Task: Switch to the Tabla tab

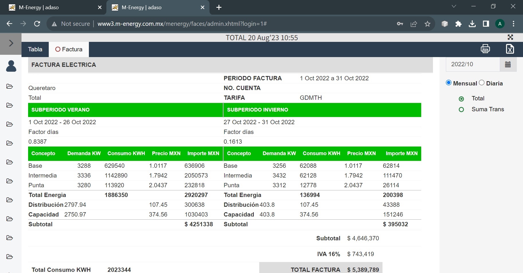Action: coord(35,49)
